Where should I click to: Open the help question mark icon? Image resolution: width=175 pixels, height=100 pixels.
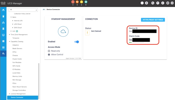158,3
